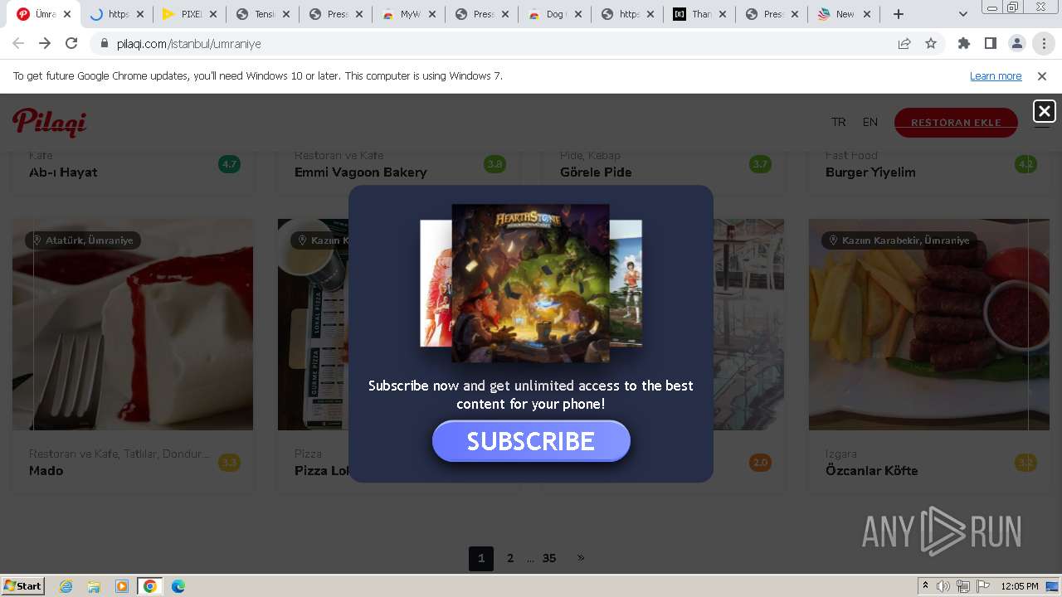Image resolution: width=1062 pixels, height=597 pixels.
Task: Switch to the Than tab
Action: click(701, 14)
